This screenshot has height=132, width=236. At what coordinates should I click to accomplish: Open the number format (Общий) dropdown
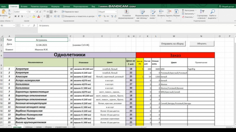(116, 12)
